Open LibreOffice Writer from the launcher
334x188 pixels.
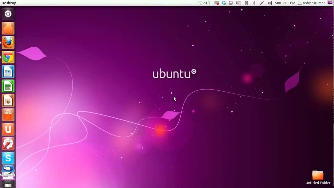click(x=8, y=72)
